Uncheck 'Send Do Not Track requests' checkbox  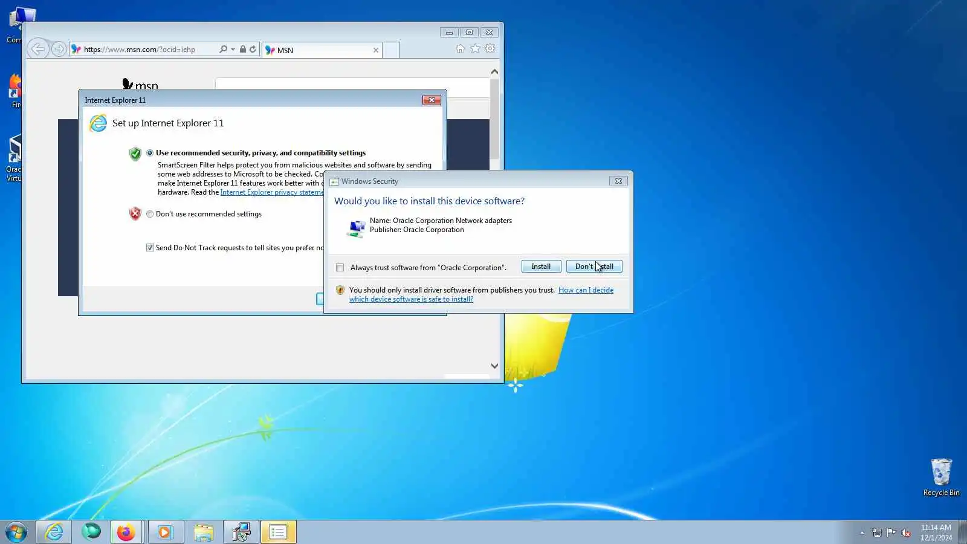[150, 248]
